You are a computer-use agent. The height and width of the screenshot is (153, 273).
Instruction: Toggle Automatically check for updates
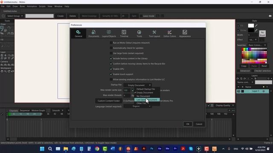[111, 48]
